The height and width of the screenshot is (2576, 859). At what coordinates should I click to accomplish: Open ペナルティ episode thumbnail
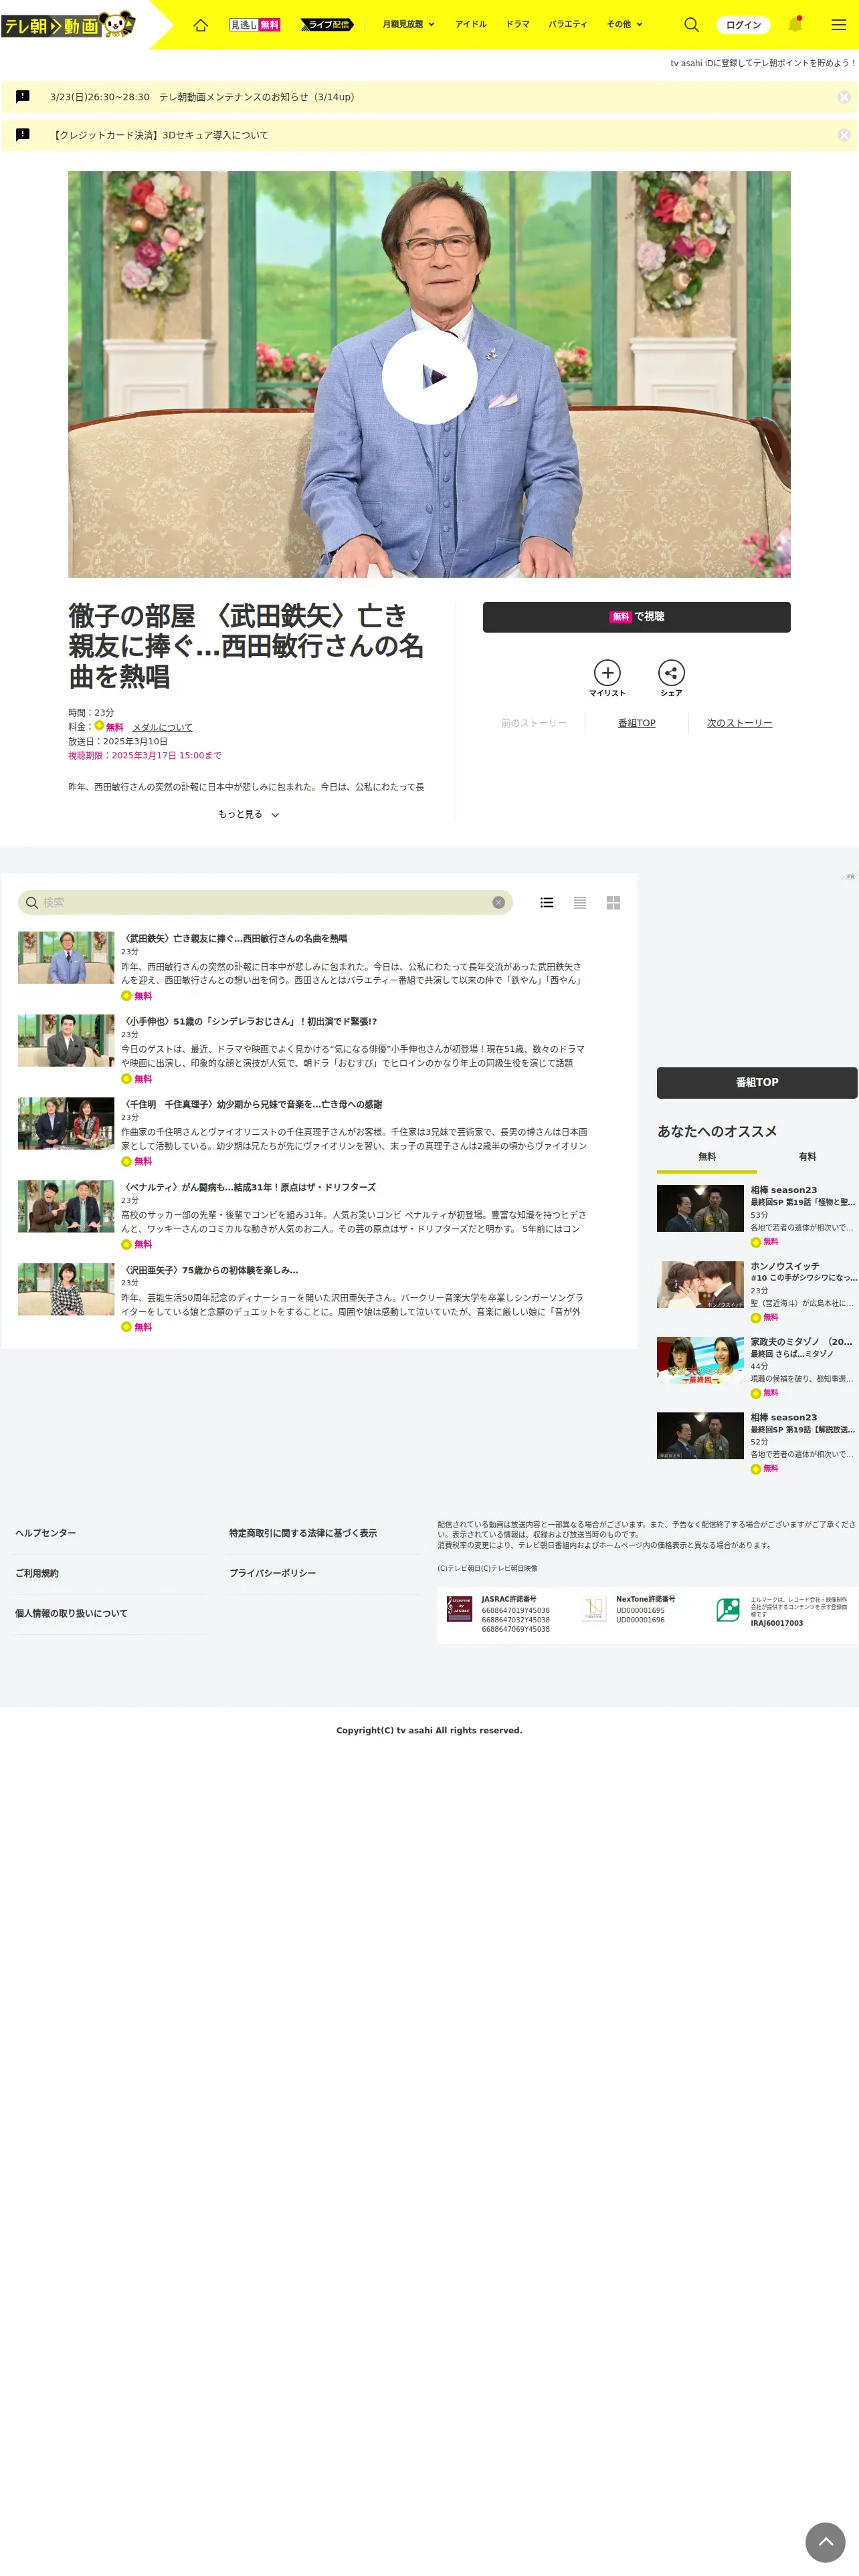pyautogui.click(x=66, y=1206)
